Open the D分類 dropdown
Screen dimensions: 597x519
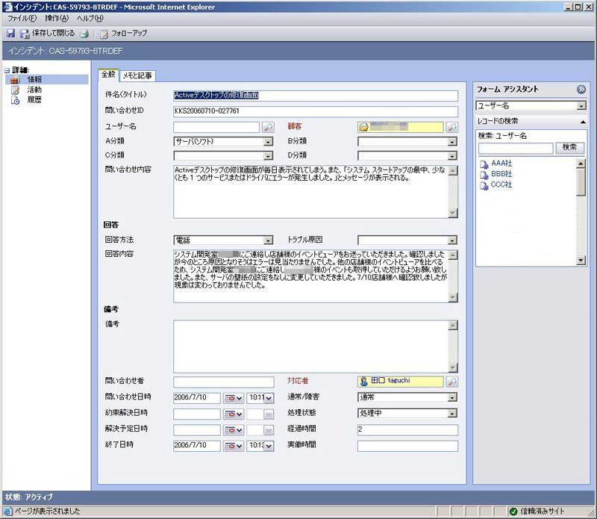pyautogui.click(x=452, y=156)
